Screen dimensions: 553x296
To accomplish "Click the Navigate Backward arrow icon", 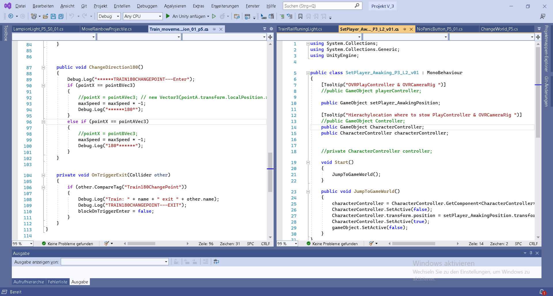I will 11,16.
